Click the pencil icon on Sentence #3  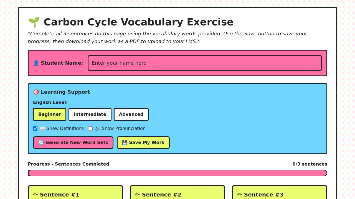pyautogui.click(x=240, y=195)
